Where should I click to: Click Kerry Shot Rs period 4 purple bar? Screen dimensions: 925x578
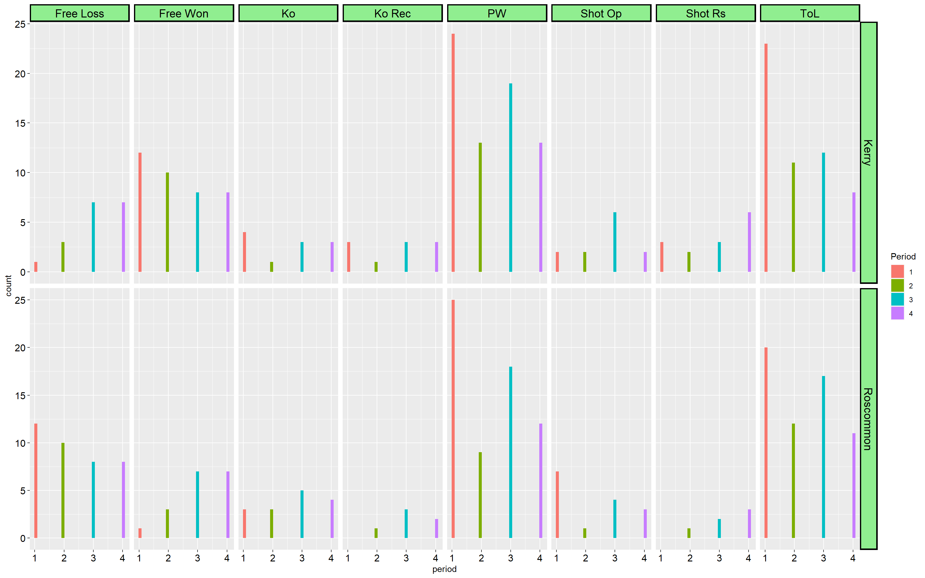(749, 242)
